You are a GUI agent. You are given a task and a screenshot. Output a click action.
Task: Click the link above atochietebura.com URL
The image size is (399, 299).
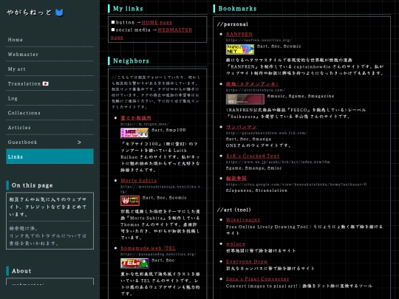pyautogui.click(x=252, y=84)
